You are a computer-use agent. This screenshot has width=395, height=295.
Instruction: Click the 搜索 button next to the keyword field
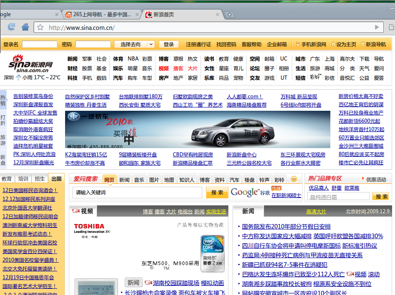pos(217,193)
